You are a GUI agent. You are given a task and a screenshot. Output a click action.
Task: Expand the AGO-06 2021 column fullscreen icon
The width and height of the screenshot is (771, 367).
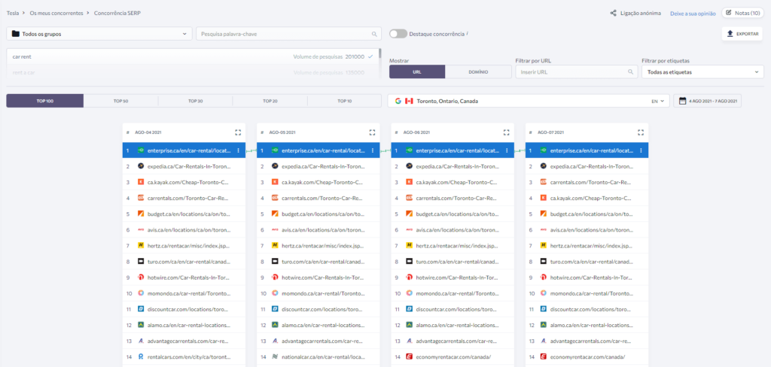507,132
